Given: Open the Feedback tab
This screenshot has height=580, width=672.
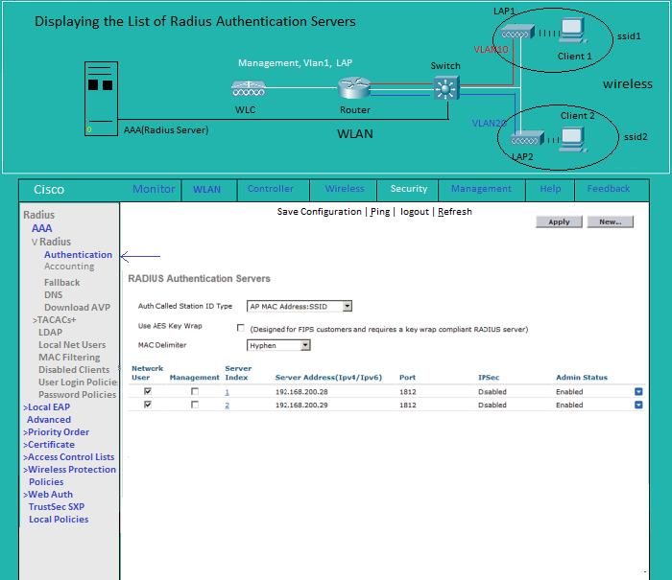Looking at the screenshot, I should point(609,189).
